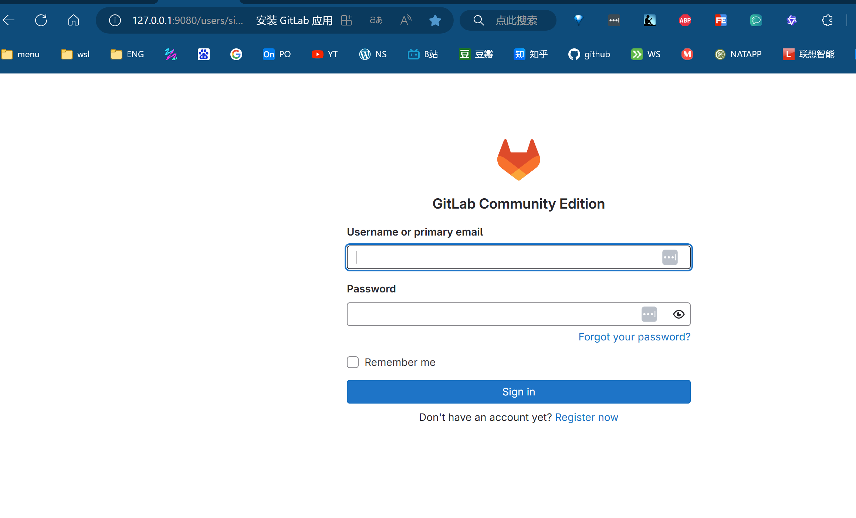
Task: Open the password manager extension in toolbar
Action: [614, 20]
